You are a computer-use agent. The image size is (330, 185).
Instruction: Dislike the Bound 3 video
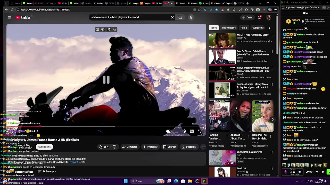click(114, 147)
